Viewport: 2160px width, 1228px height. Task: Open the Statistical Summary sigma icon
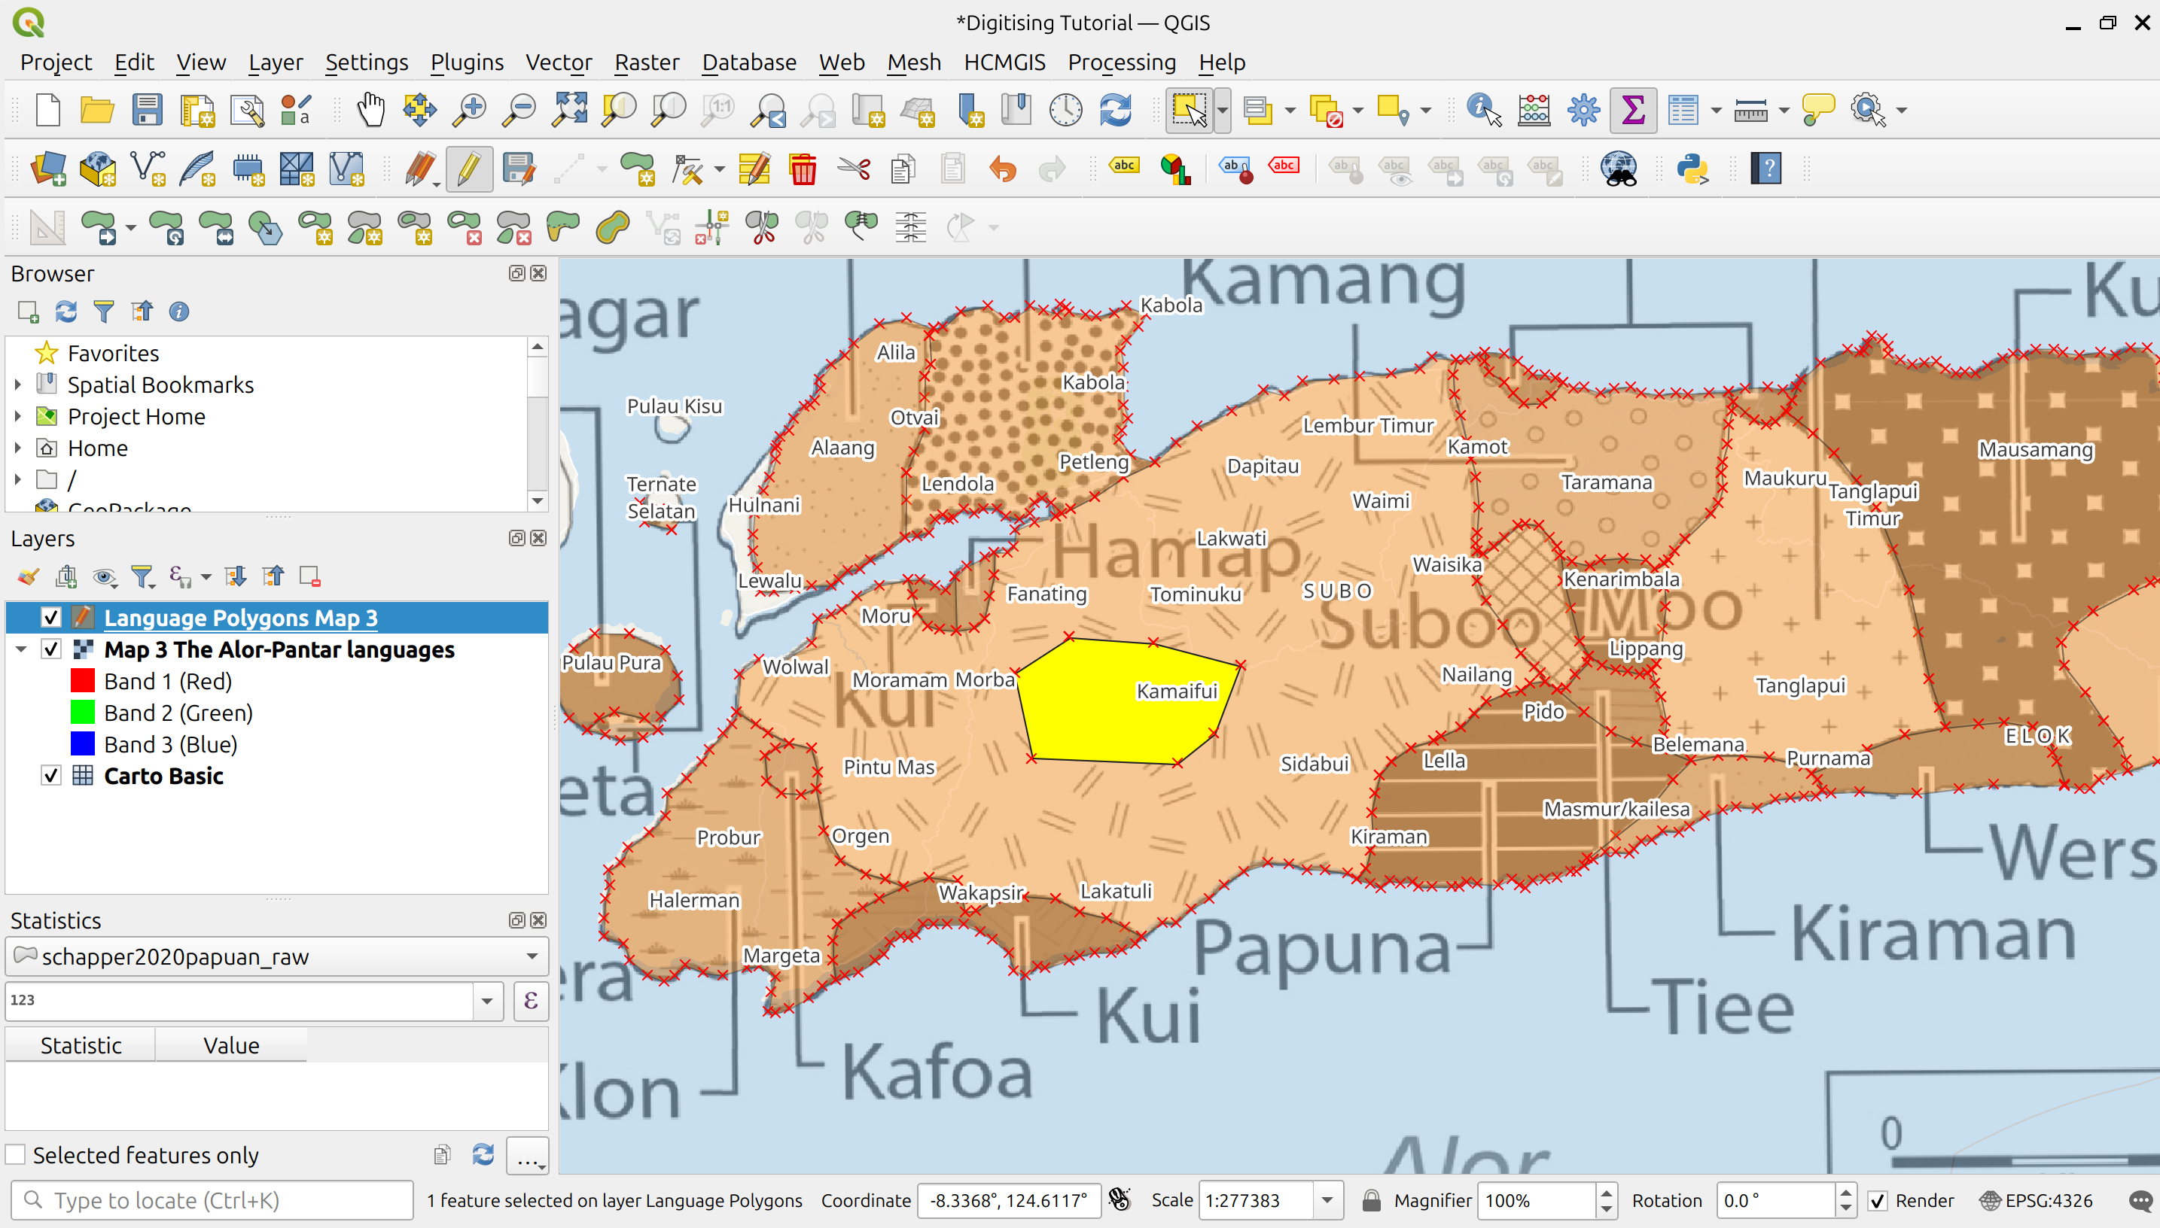1633,111
